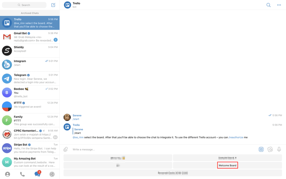Click the /reauthorize command link

click(236, 137)
